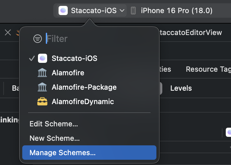Click the Alamofire-Package library icon
Image resolution: width=231 pixels, height=165 pixels.
coord(43,87)
